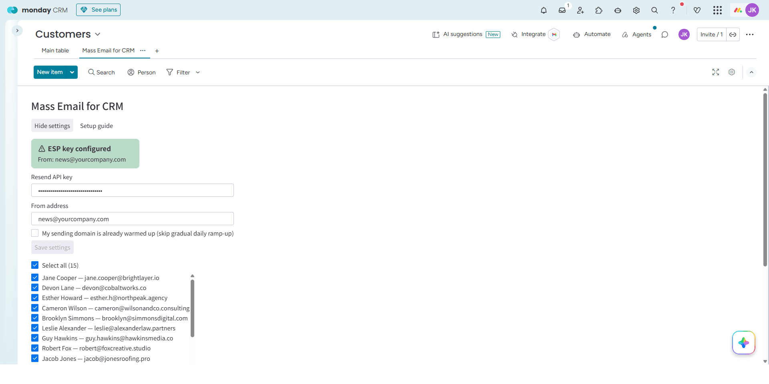Uncheck Guy Hawkins recipient

click(x=35, y=338)
